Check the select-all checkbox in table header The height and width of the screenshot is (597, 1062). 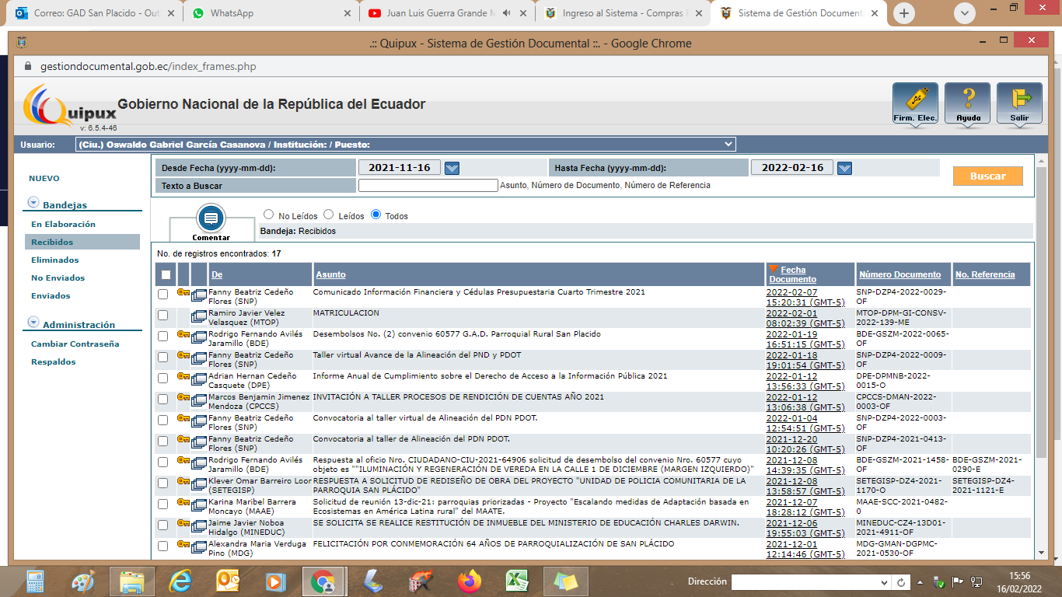point(166,274)
